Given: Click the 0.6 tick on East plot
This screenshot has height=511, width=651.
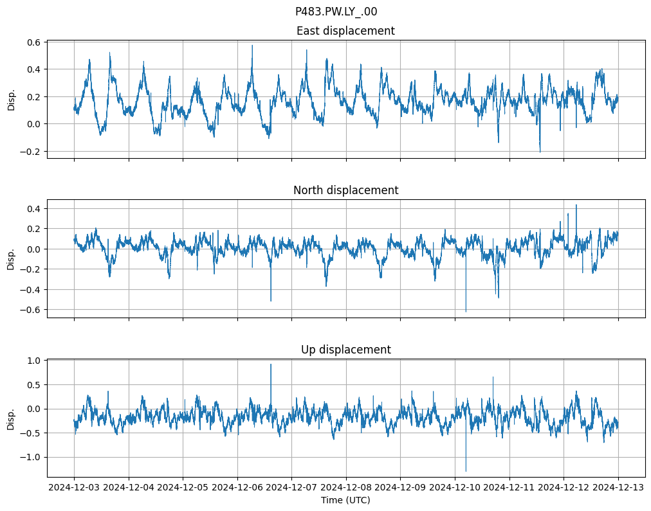Looking at the screenshot, I should pos(34,42).
